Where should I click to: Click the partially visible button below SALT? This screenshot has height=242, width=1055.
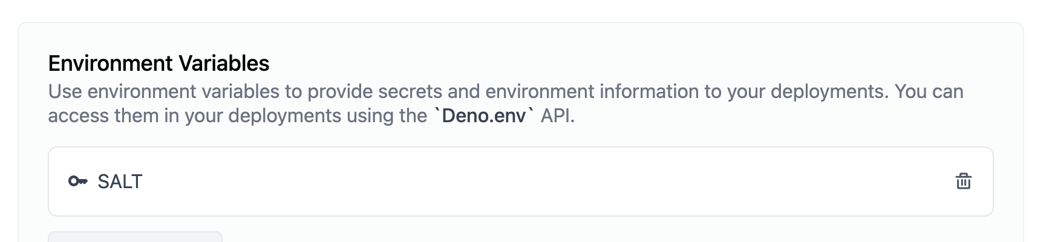(x=136, y=237)
